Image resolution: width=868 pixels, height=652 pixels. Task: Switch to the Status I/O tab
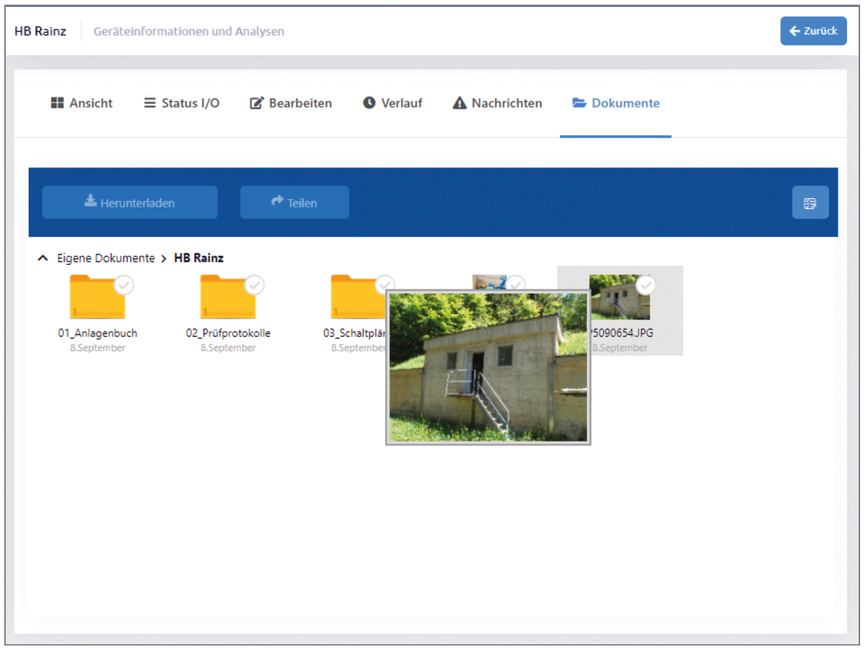[x=182, y=103]
